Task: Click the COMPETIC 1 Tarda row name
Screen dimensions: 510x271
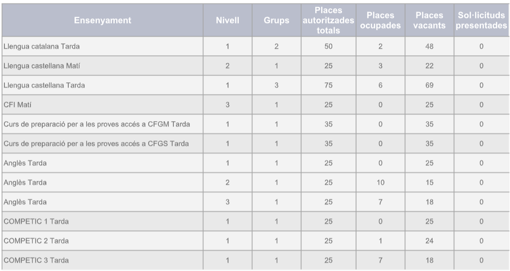Action: pyautogui.click(x=36, y=222)
